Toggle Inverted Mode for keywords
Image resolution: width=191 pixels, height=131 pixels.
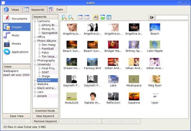45,111
